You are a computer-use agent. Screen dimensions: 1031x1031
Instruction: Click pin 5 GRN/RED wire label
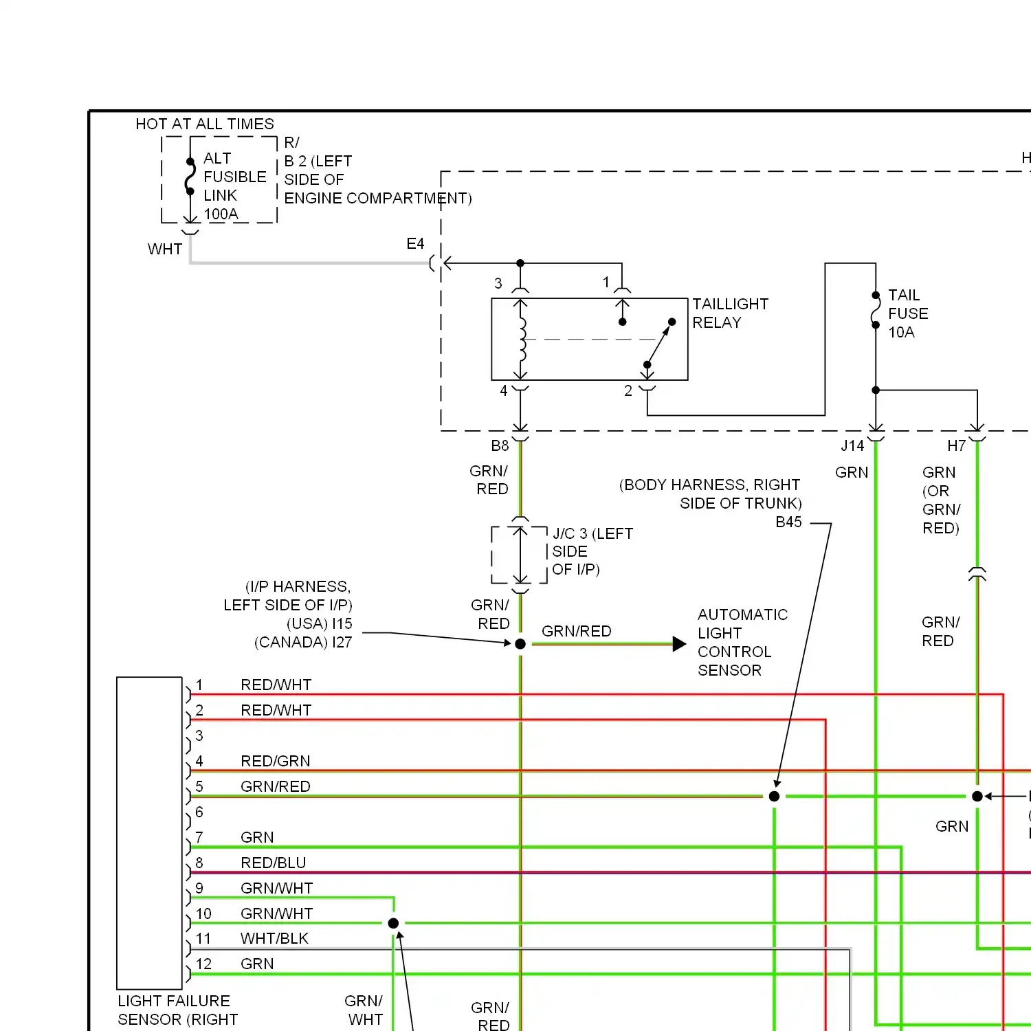coord(275,787)
